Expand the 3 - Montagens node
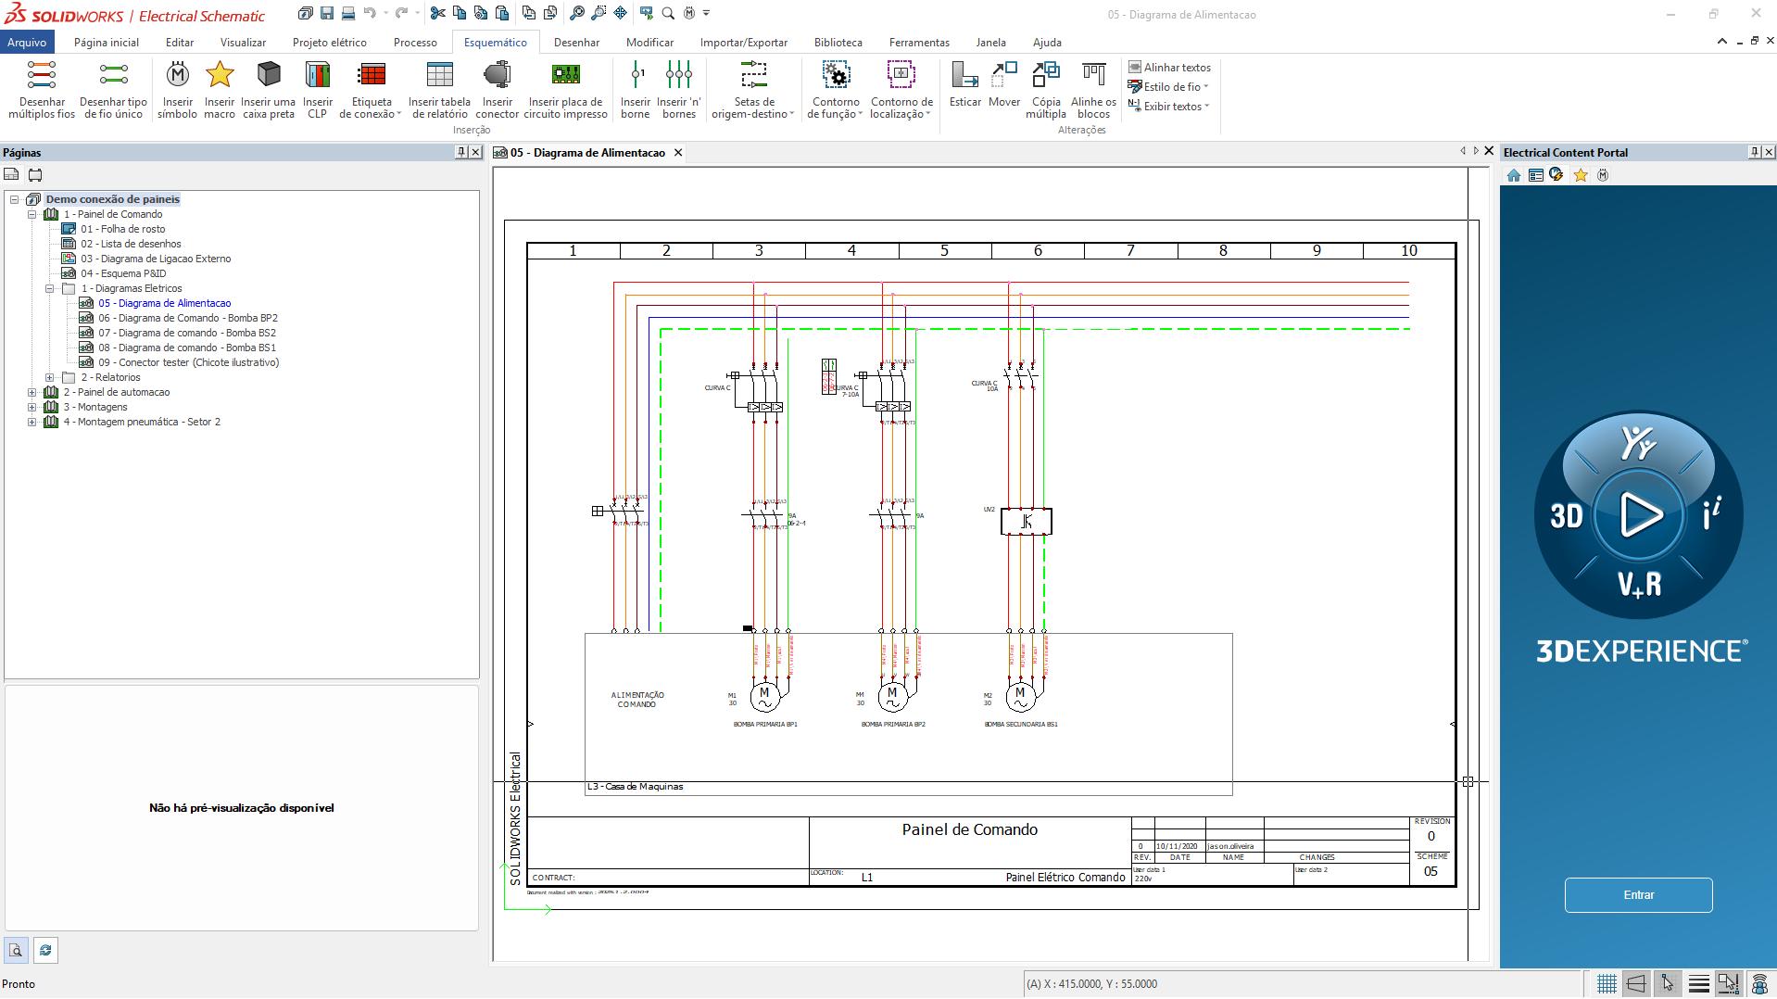The width and height of the screenshot is (1777, 999). pos(32,407)
